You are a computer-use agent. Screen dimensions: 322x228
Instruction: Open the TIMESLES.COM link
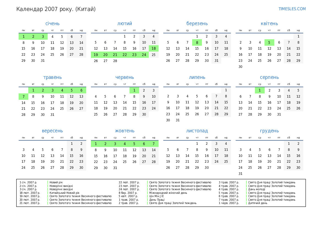292,9
